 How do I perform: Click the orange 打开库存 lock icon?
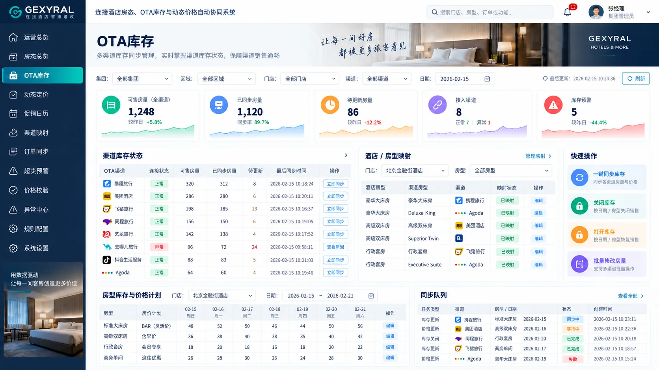[579, 235]
